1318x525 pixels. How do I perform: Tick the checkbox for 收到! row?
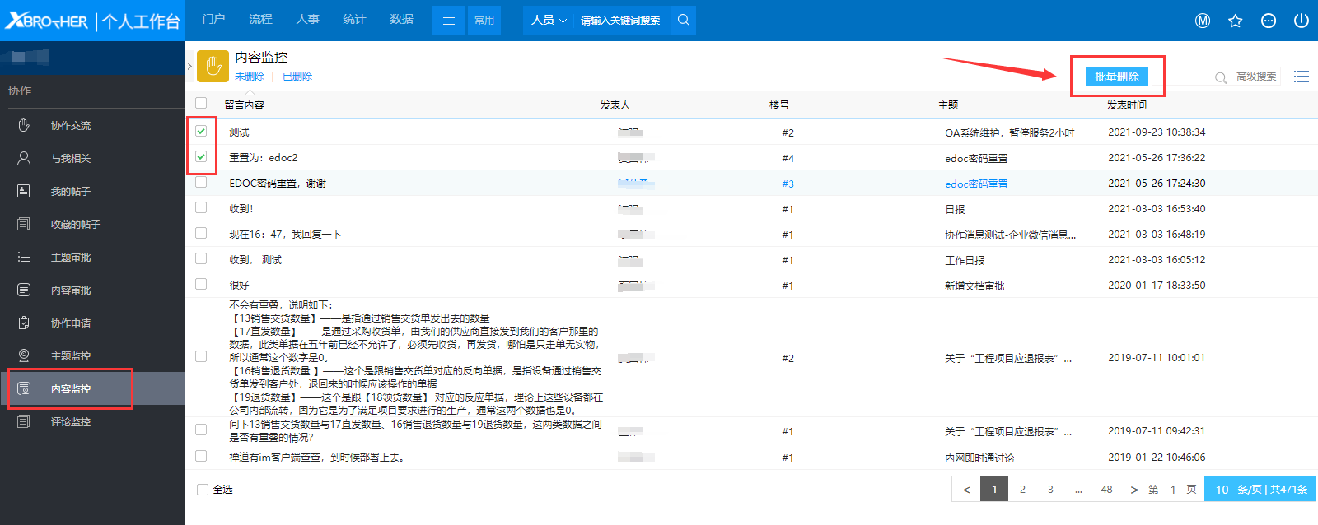point(201,207)
